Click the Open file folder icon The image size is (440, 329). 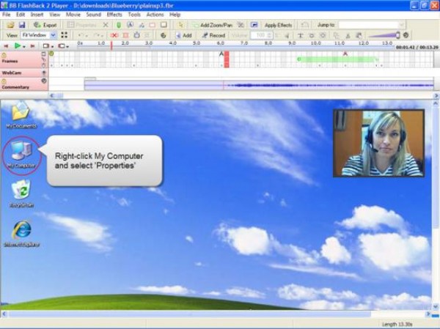pos(10,25)
